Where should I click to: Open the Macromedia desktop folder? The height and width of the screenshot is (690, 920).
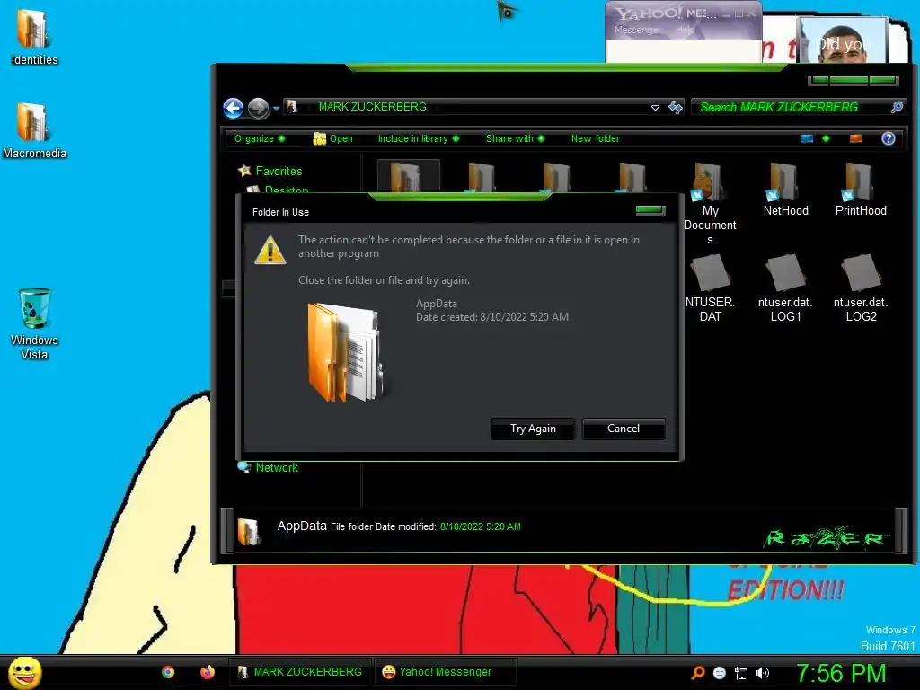33,130
